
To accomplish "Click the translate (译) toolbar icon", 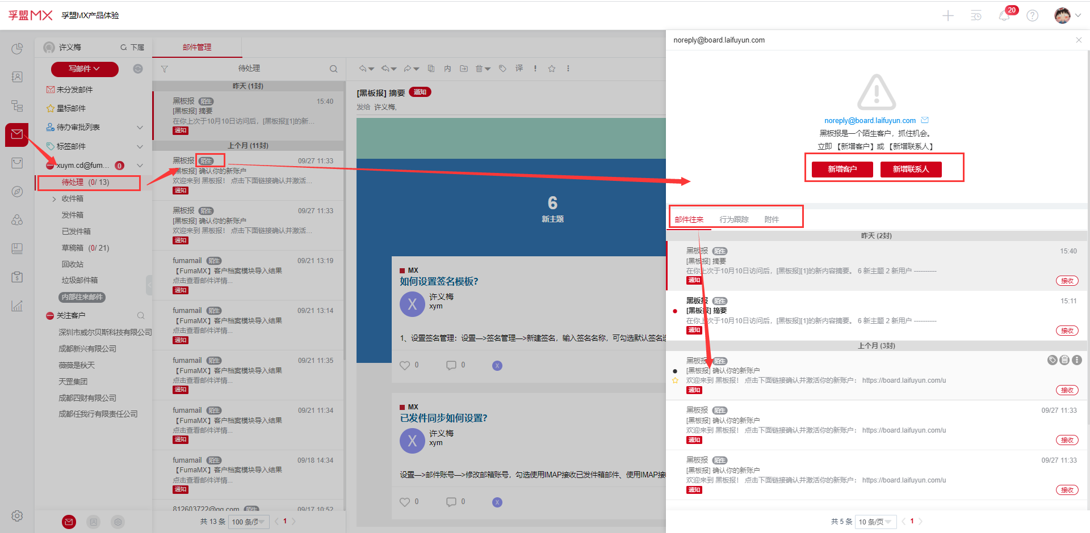I will pyautogui.click(x=519, y=69).
